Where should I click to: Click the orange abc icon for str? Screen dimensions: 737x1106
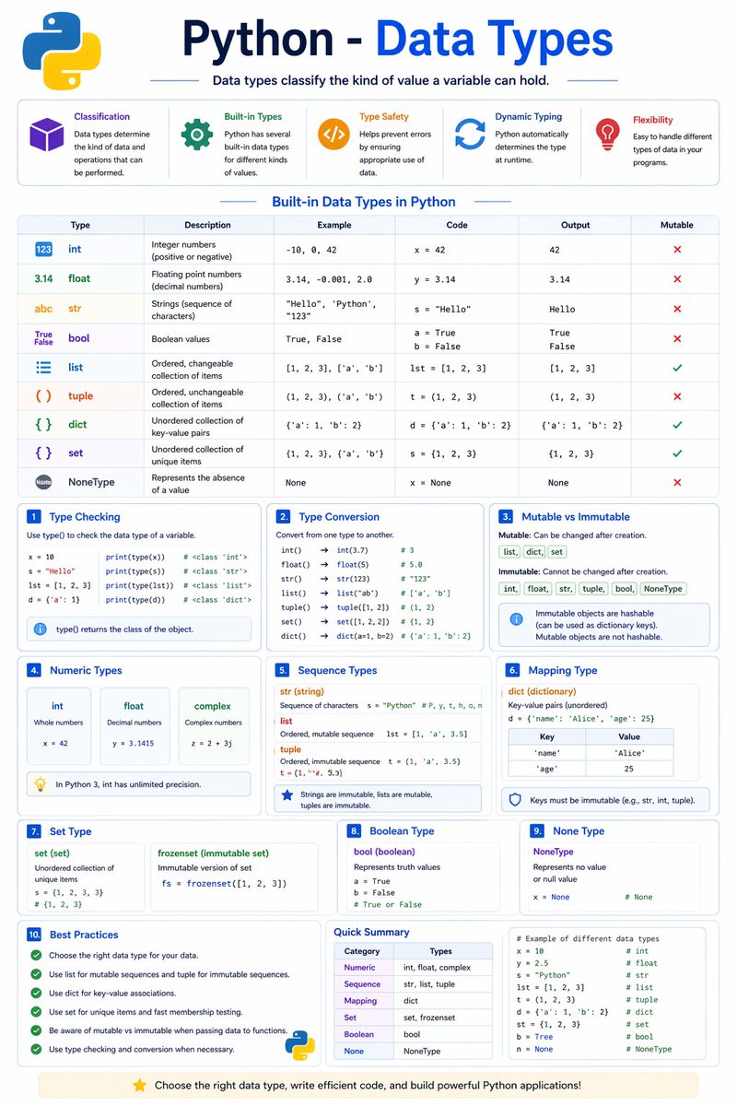[44, 309]
